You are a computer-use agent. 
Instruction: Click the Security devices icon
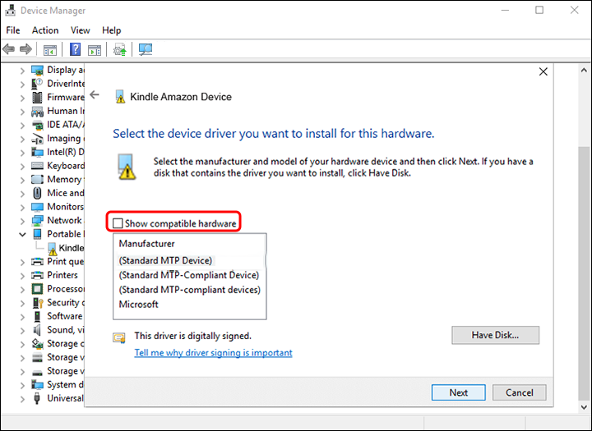pyautogui.click(x=38, y=303)
